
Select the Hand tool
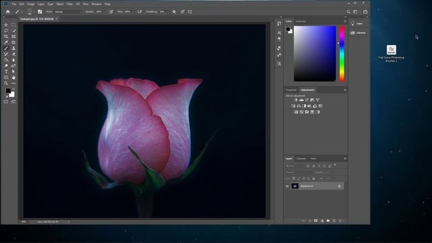click(13, 78)
